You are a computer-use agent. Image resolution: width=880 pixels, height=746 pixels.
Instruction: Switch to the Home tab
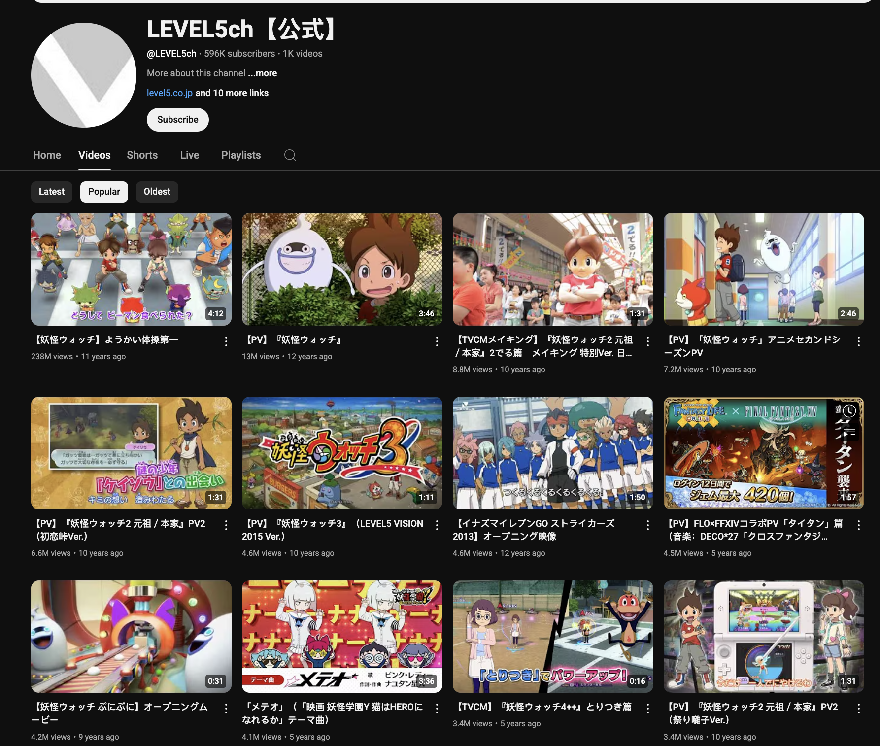tap(47, 155)
